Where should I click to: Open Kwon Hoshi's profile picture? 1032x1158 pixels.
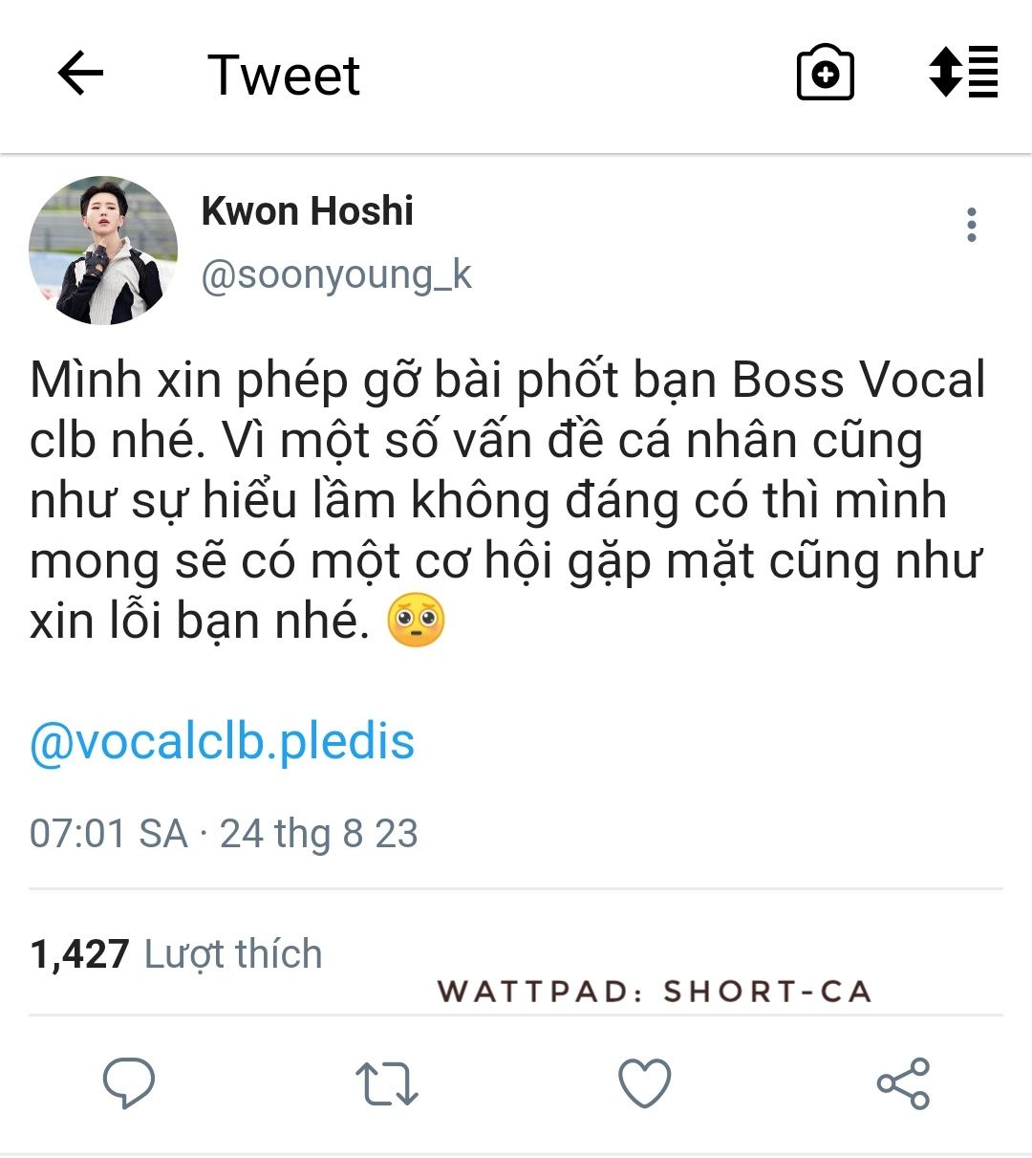[103, 251]
